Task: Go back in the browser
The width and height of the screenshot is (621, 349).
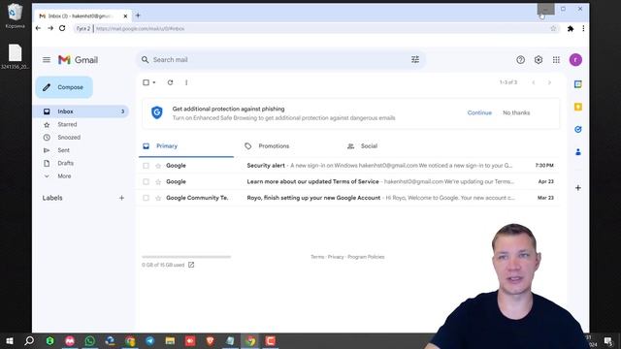Action: (x=38, y=28)
